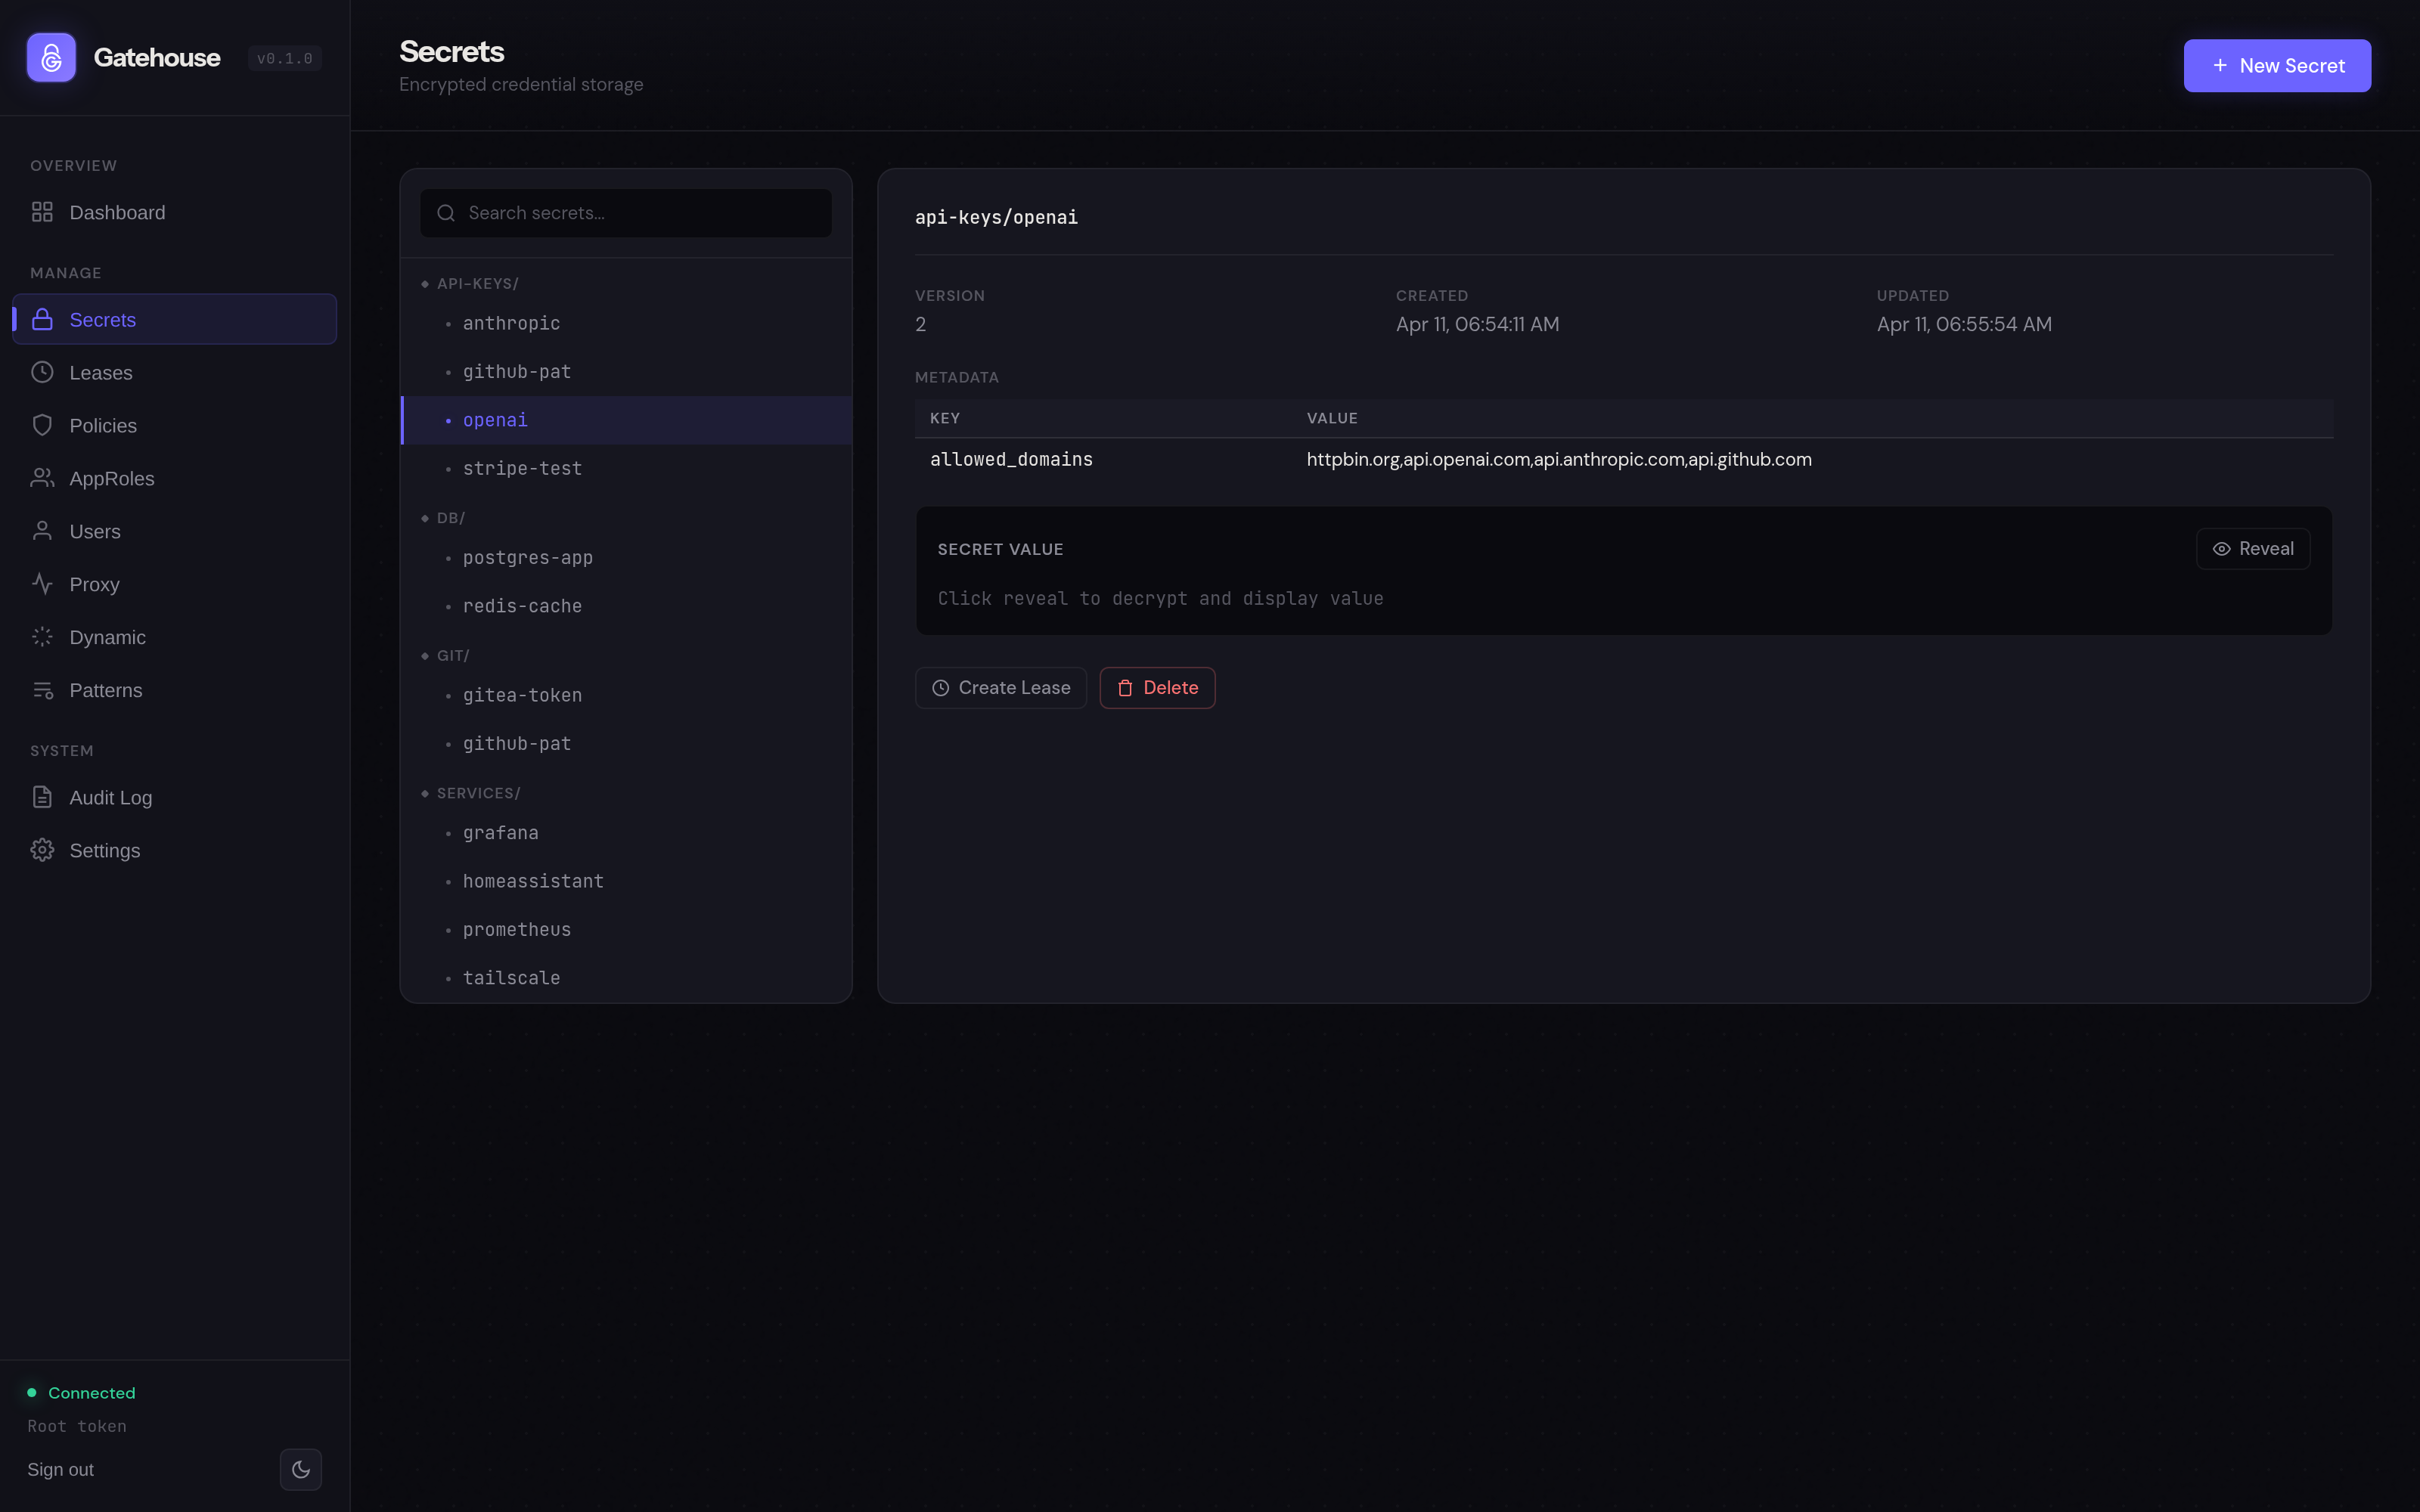The width and height of the screenshot is (2420, 1512).
Task: Reveal the secret value
Action: [2252, 549]
